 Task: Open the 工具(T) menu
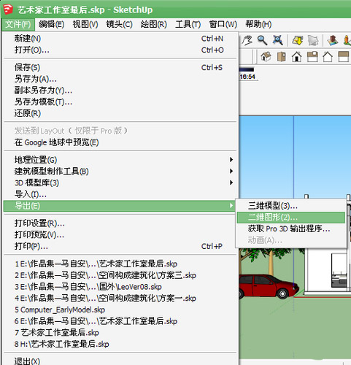188,24
